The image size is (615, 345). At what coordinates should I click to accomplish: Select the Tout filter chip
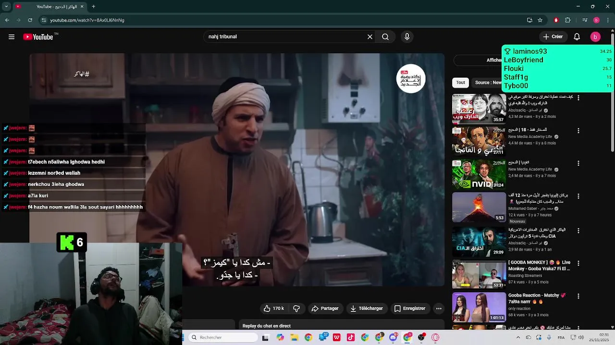coord(461,82)
